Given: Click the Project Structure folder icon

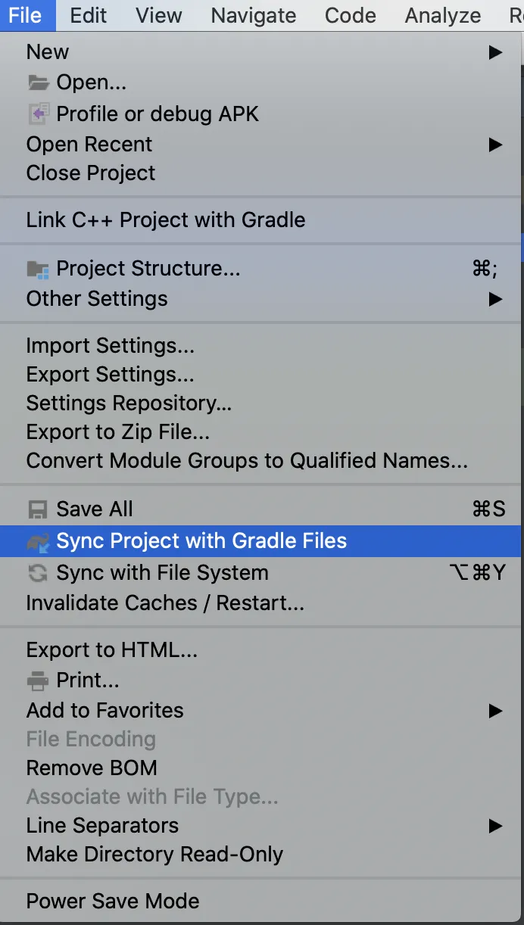Looking at the screenshot, I should point(38,269).
